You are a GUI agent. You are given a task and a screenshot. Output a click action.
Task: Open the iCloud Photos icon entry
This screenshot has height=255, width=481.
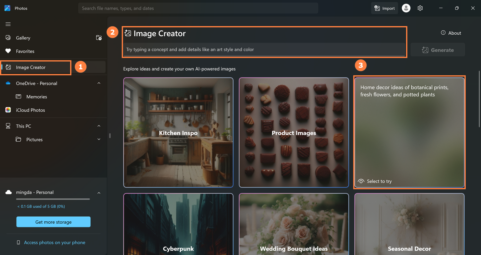click(x=8, y=110)
